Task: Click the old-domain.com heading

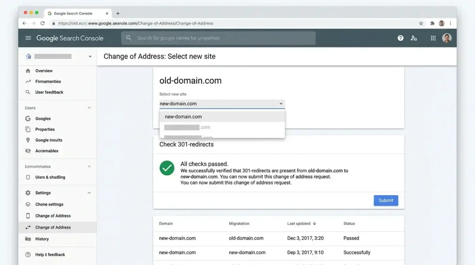Action: pyautogui.click(x=190, y=81)
